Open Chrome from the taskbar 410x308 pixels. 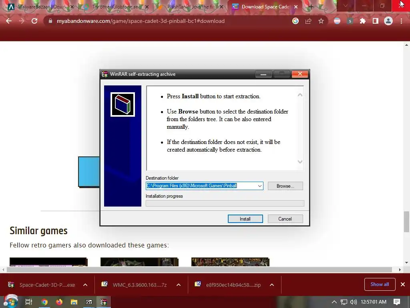[44, 302]
